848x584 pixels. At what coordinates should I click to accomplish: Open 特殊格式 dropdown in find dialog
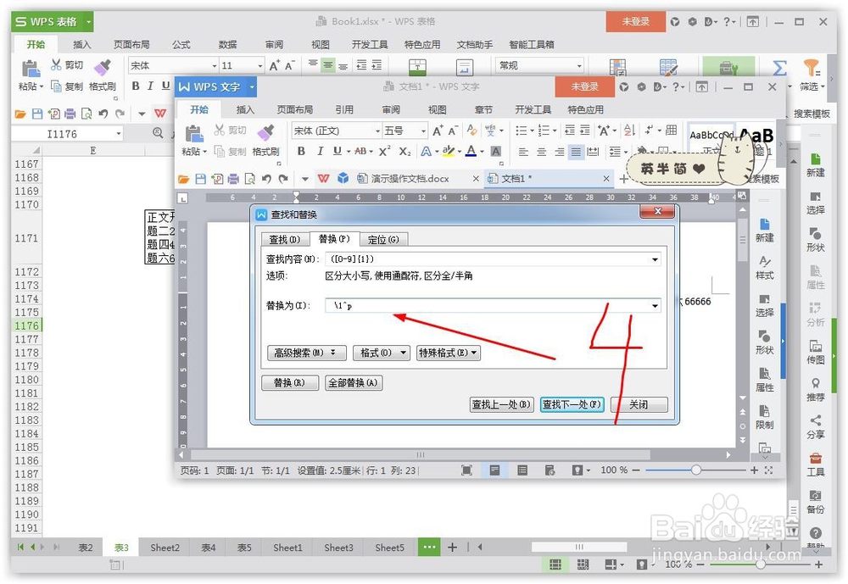click(449, 353)
